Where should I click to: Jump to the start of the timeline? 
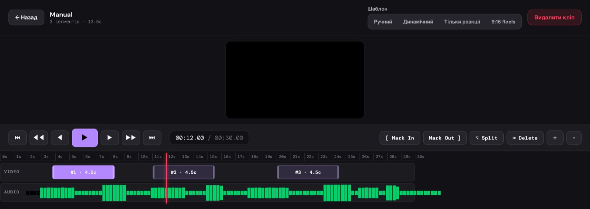pos(18,138)
